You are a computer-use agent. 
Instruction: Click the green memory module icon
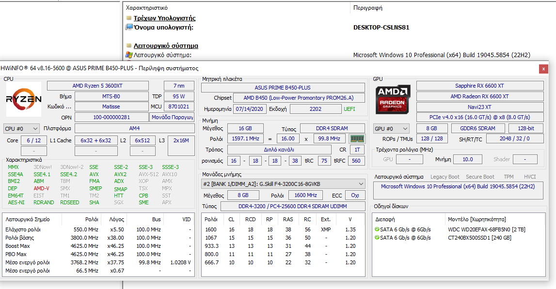357,138
